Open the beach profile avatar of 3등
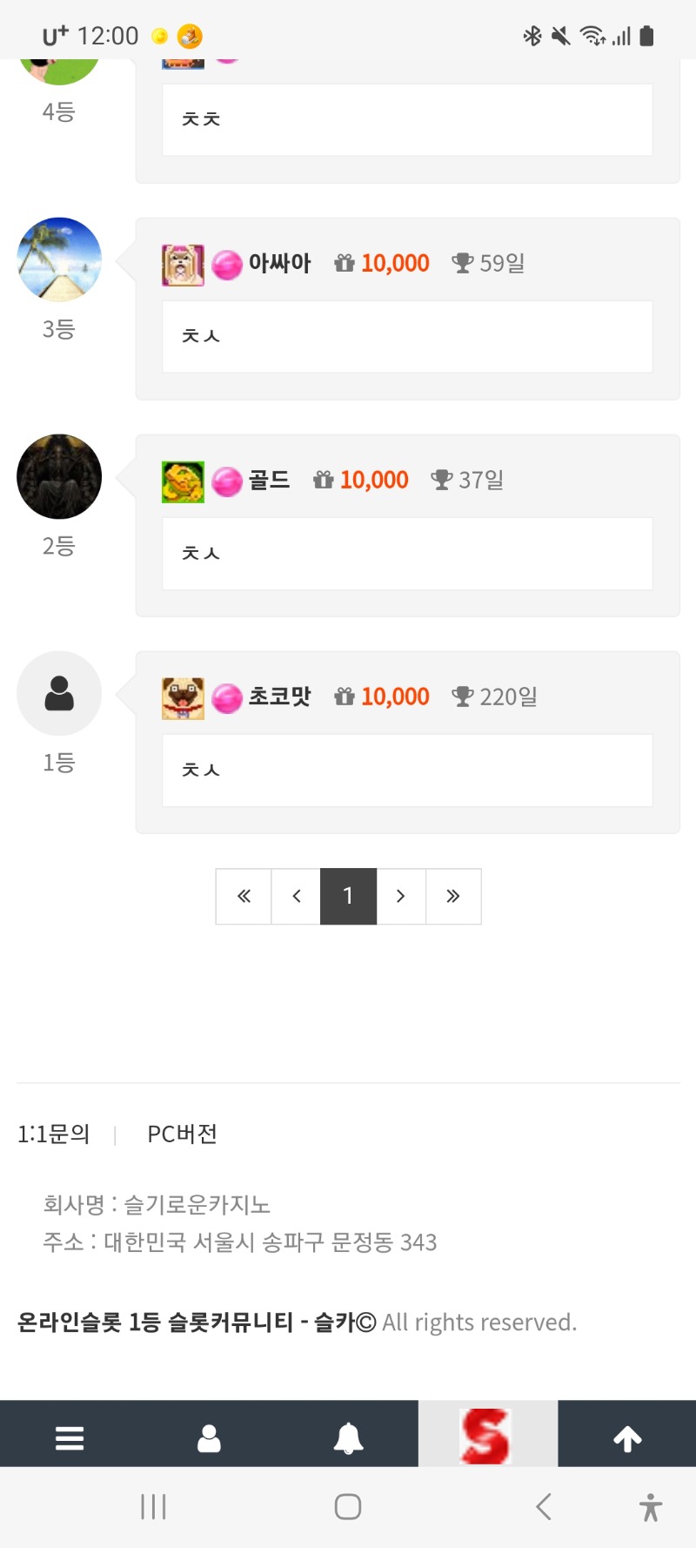The image size is (696, 1548). click(x=59, y=259)
